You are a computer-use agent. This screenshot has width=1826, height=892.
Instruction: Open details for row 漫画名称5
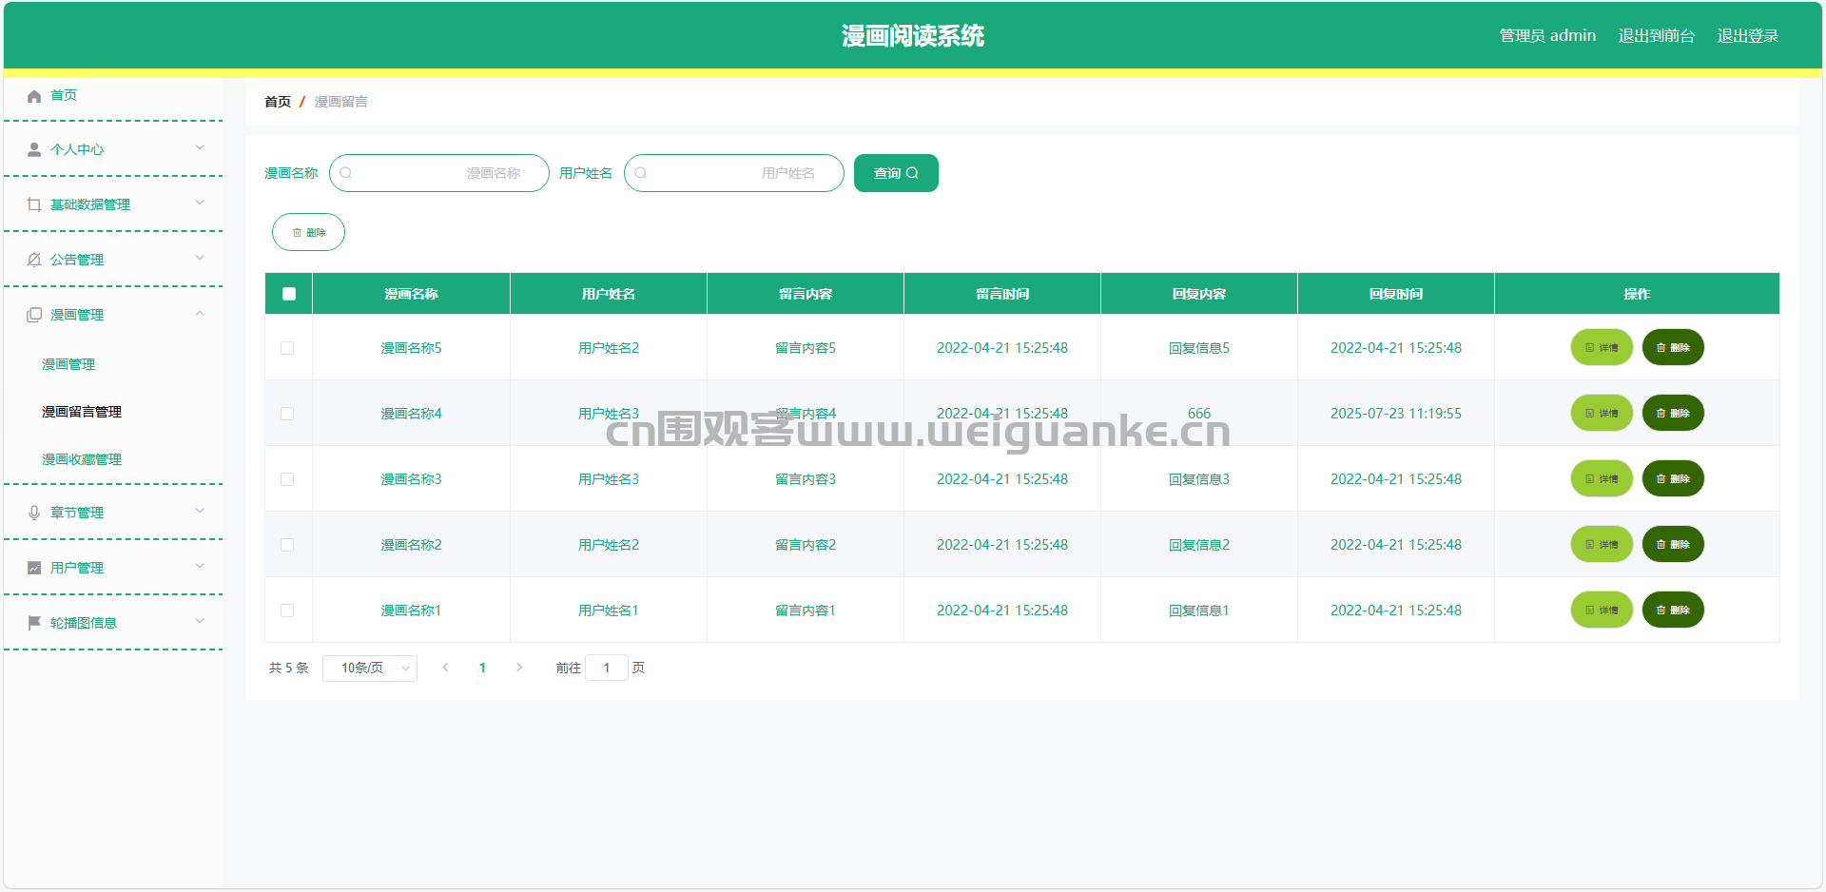coord(1602,348)
